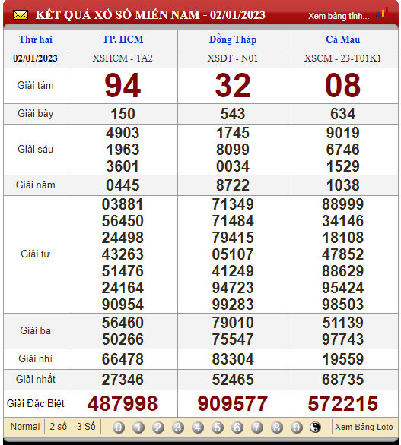This screenshot has width=401, height=445.
Task: Filter loto by digit 0 ball
Action: coord(119,427)
